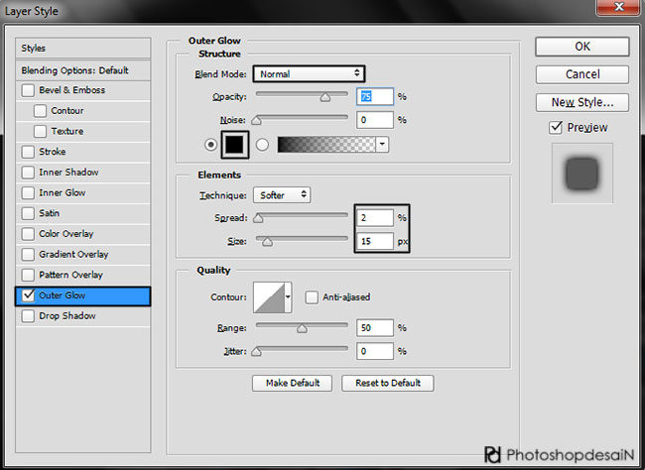Select the Stroke style entry
Screen dimensions: 645x470
coord(52,152)
